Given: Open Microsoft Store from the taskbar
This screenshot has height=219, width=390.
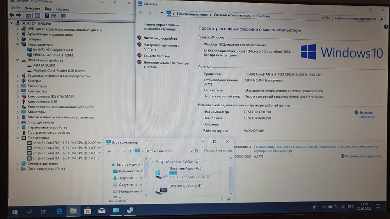Looking at the screenshot, I should point(87,211).
